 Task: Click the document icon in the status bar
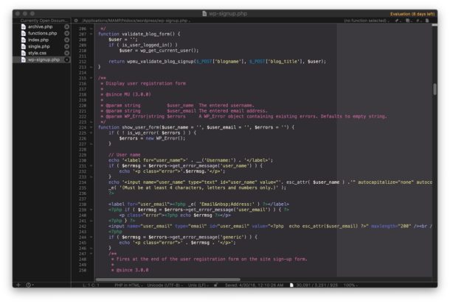coord(291,285)
